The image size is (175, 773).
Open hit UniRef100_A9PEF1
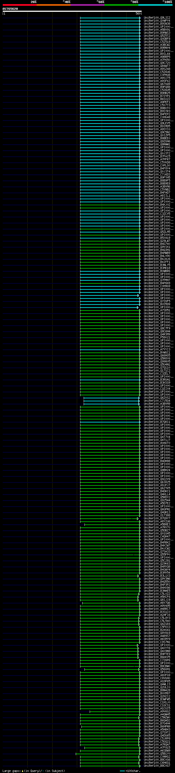(157, 102)
